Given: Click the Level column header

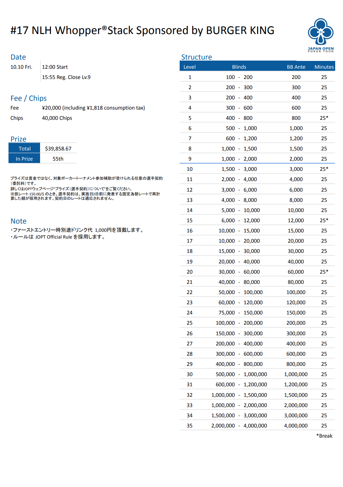Looking at the screenshot, I should [x=189, y=67].
